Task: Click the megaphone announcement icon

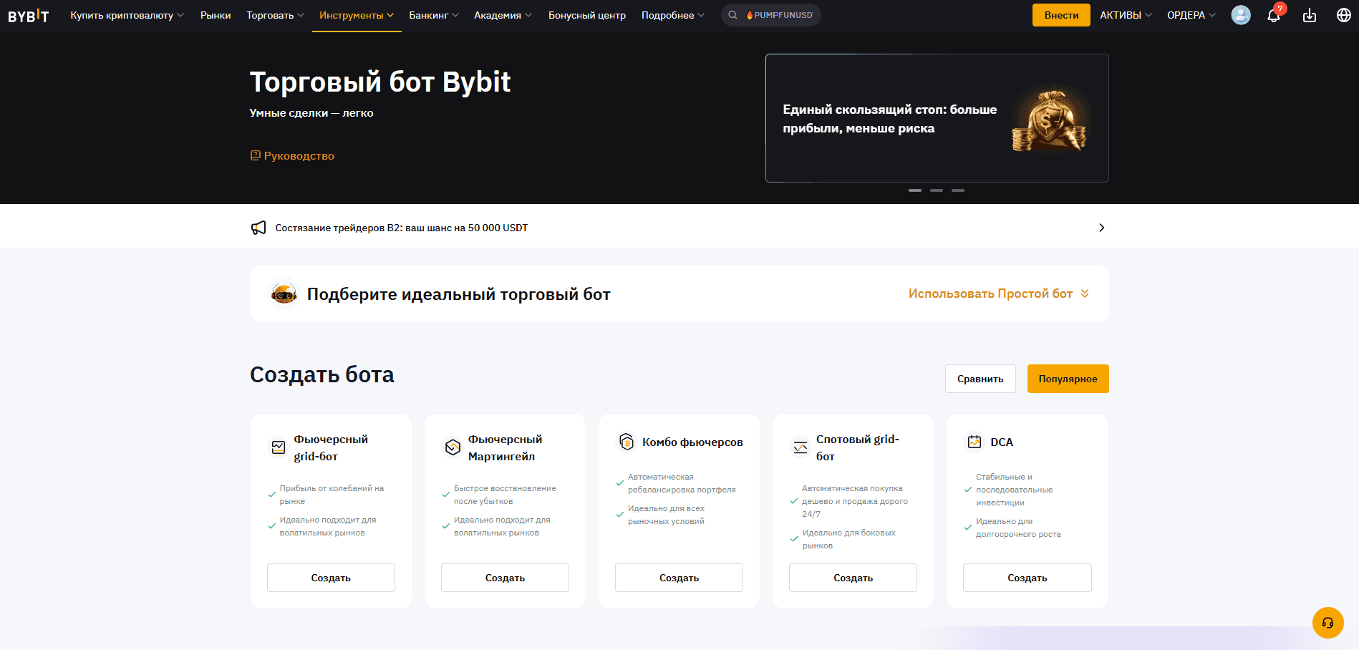Action: [258, 228]
